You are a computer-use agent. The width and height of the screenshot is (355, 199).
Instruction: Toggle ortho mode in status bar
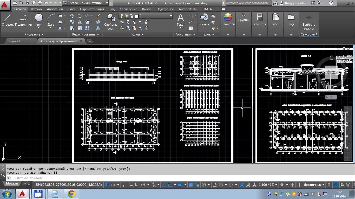[x=137, y=185]
